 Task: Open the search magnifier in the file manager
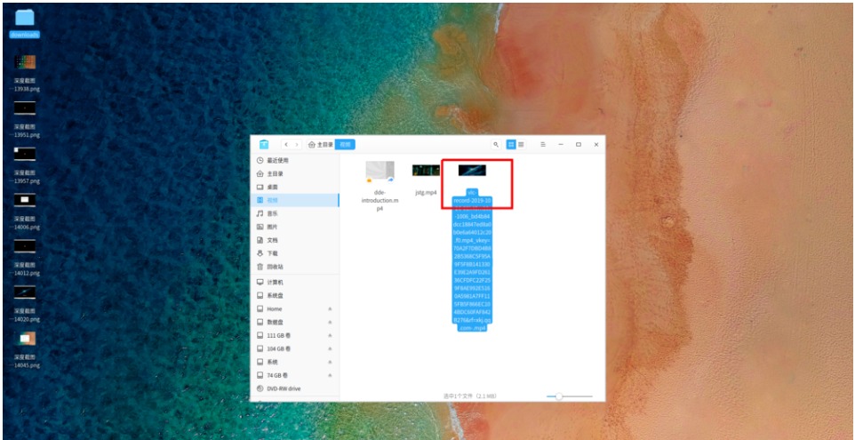(496, 145)
